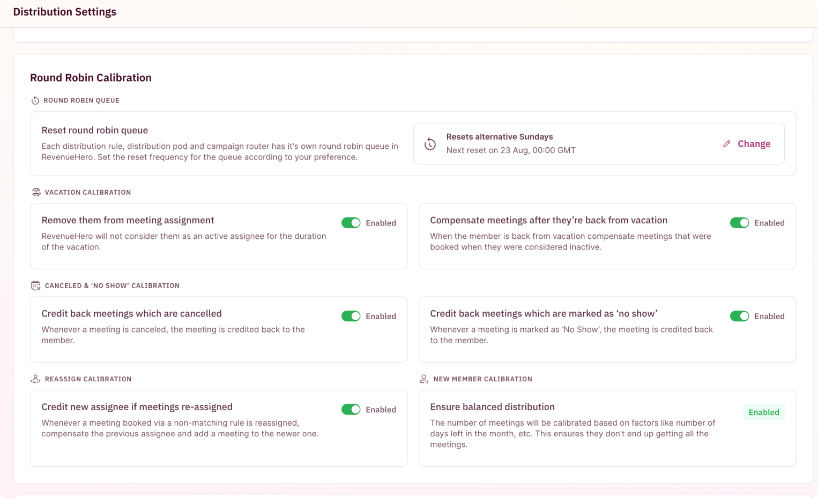Image resolution: width=818 pixels, height=499 pixels.
Task: Click the Reassign Calibration person icon
Action: (35, 379)
